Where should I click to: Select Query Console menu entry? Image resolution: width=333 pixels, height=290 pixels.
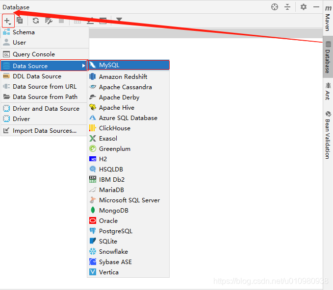click(x=45, y=54)
